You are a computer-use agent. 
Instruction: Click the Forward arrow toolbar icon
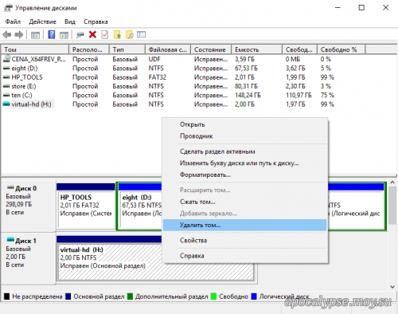tap(19, 34)
